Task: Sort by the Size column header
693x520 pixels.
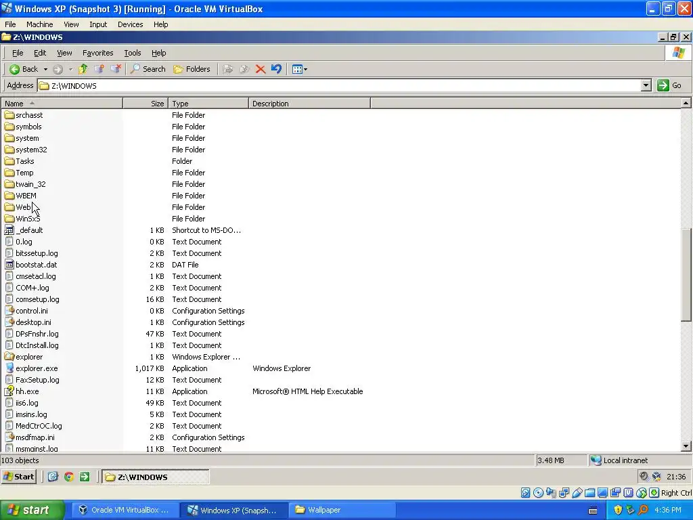Action: (x=146, y=104)
